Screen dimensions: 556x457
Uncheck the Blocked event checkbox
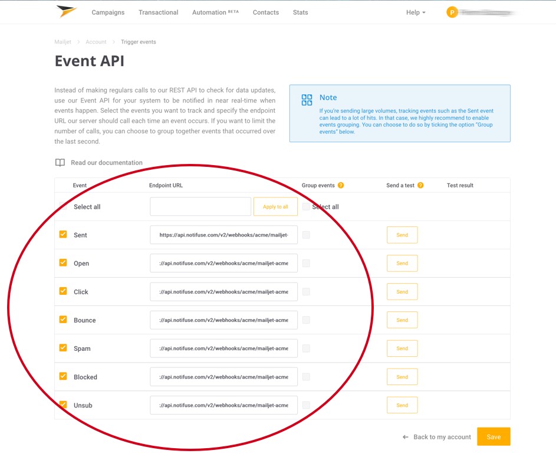(62, 376)
